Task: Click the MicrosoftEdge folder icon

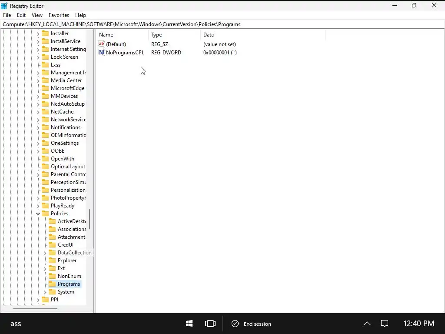Action: (x=45, y=88)
